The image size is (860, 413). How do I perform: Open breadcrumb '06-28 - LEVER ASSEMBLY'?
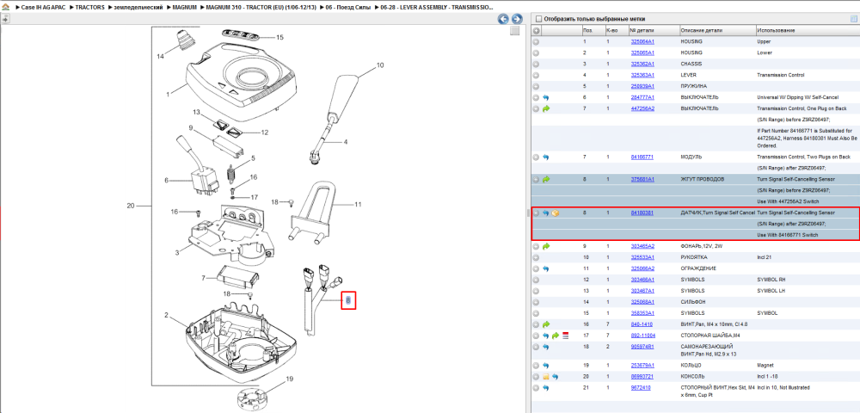pyautogui.click(x=437, y=8)
